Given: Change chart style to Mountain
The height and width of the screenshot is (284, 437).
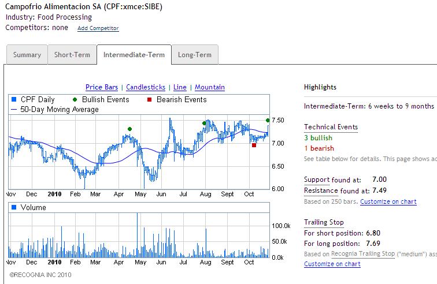Looking at the screenshot, I should pos(210,87).
